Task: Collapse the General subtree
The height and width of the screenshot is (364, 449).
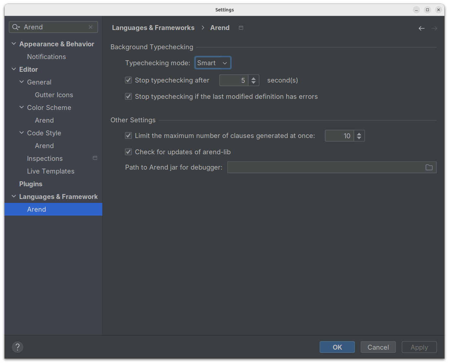Action: [22, 82]
